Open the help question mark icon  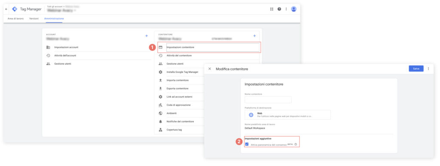[279, 9]
